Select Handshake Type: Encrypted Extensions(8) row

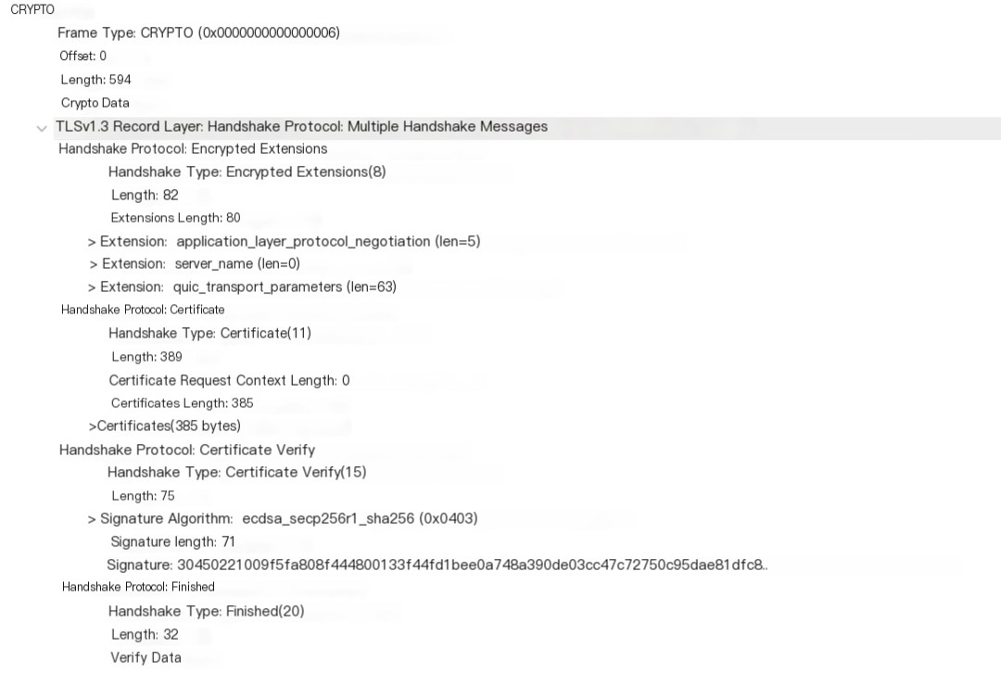coord(247,171)
